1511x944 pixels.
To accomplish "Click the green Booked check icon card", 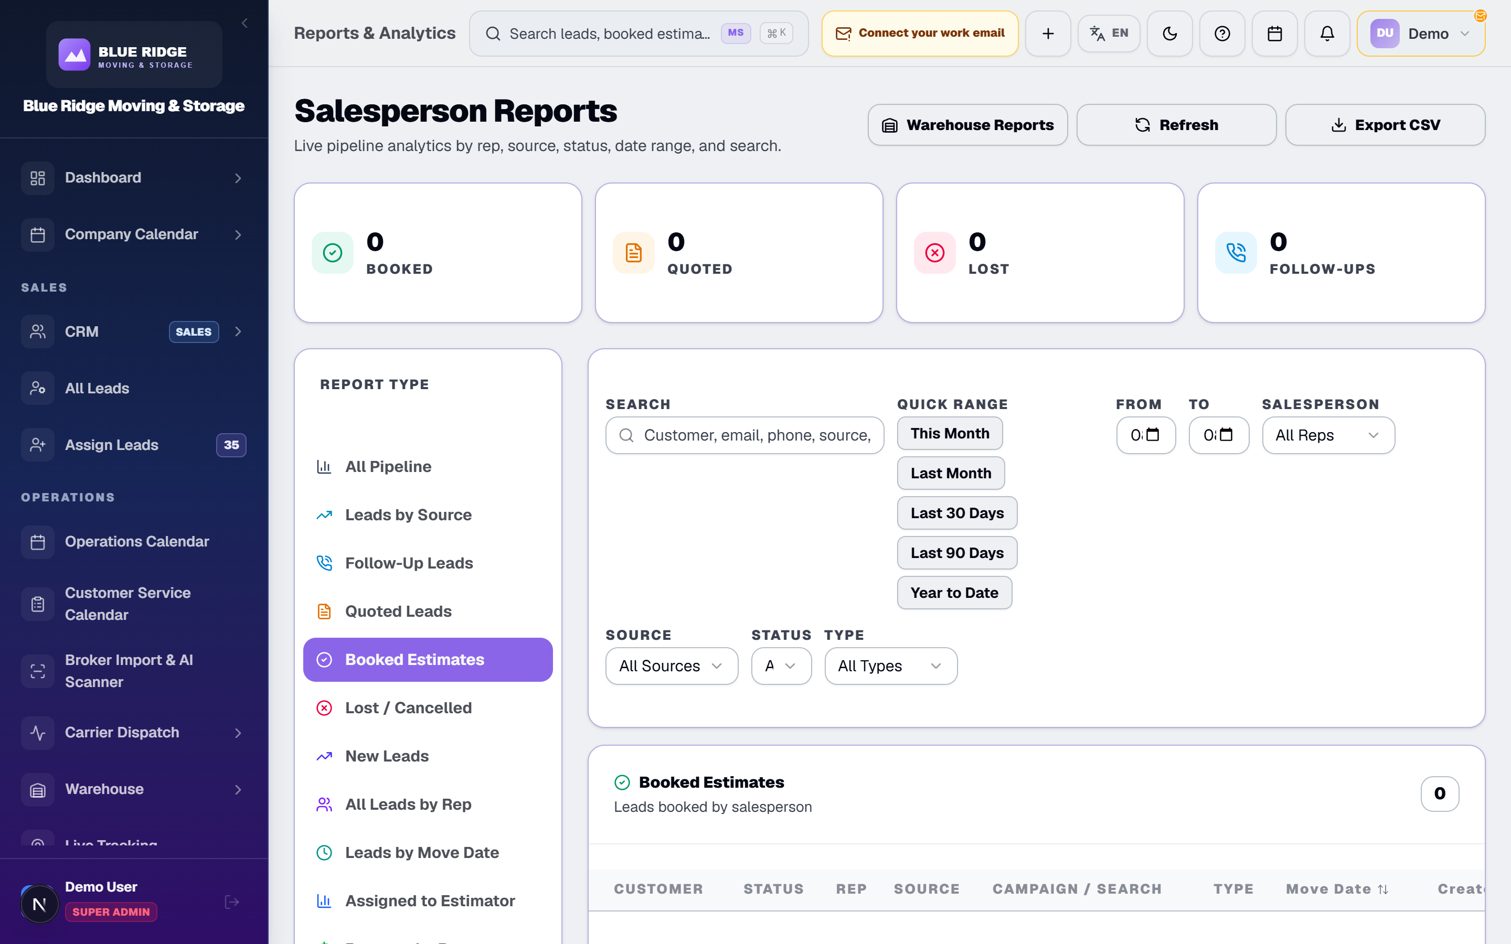I will tap(332, 253).
